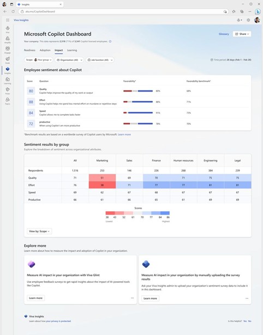Viewport: 263px width, 335px height.
Task: Open the Viva app switcher dropdown icon
Action: (x=240, y=20)
